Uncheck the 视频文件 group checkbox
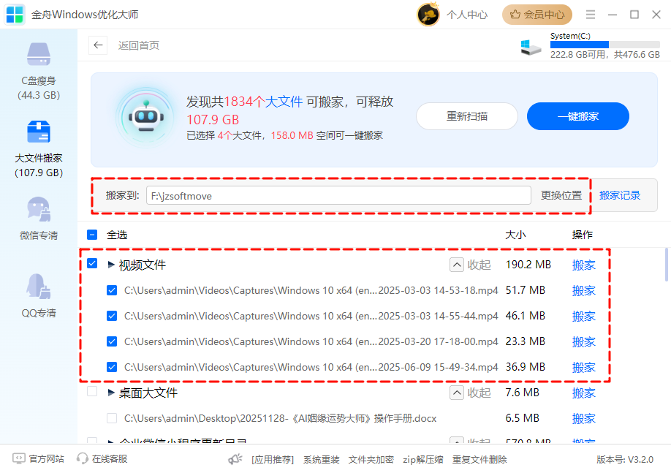This screenshot has width=671, height=473. click(x=92, y=265)
